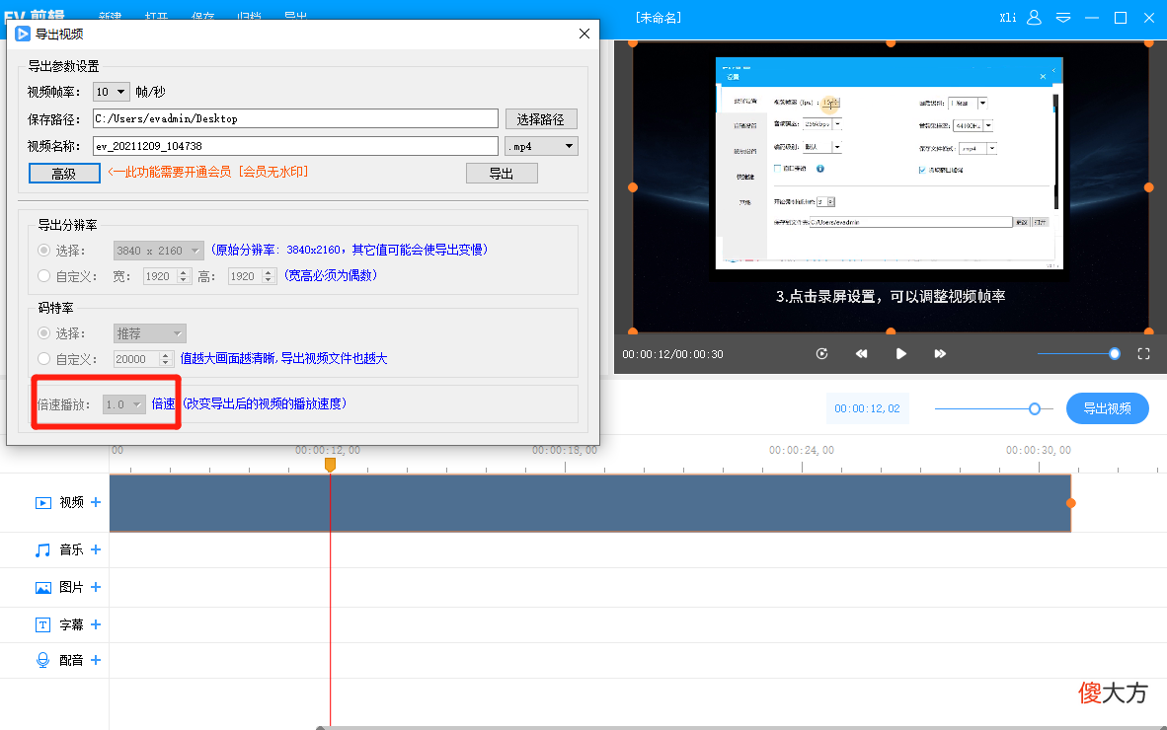Adjust the preview volume slider
Viewport: 1167px width, 730px height.
pos(1078,354)
